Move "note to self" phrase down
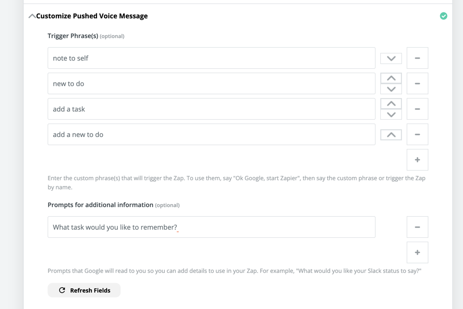The image size is (463, 309). [x=391, y=59]
